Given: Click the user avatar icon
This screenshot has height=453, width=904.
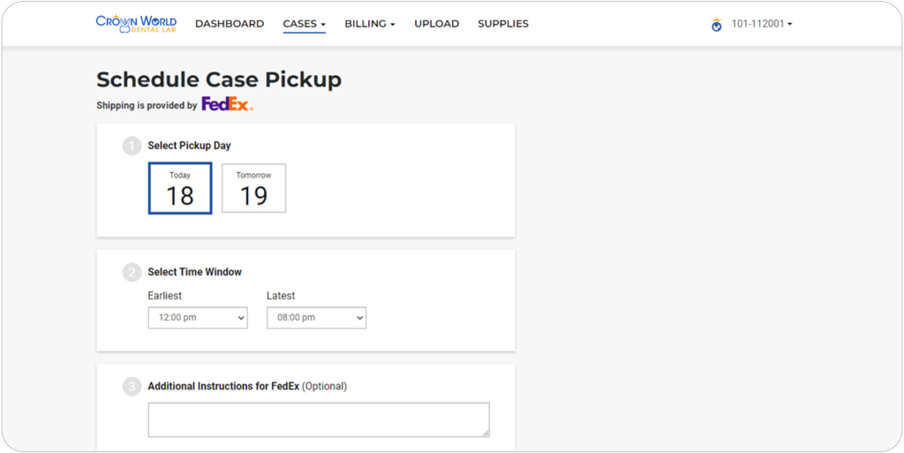Looking at the screenshot, I should point(717,25).
